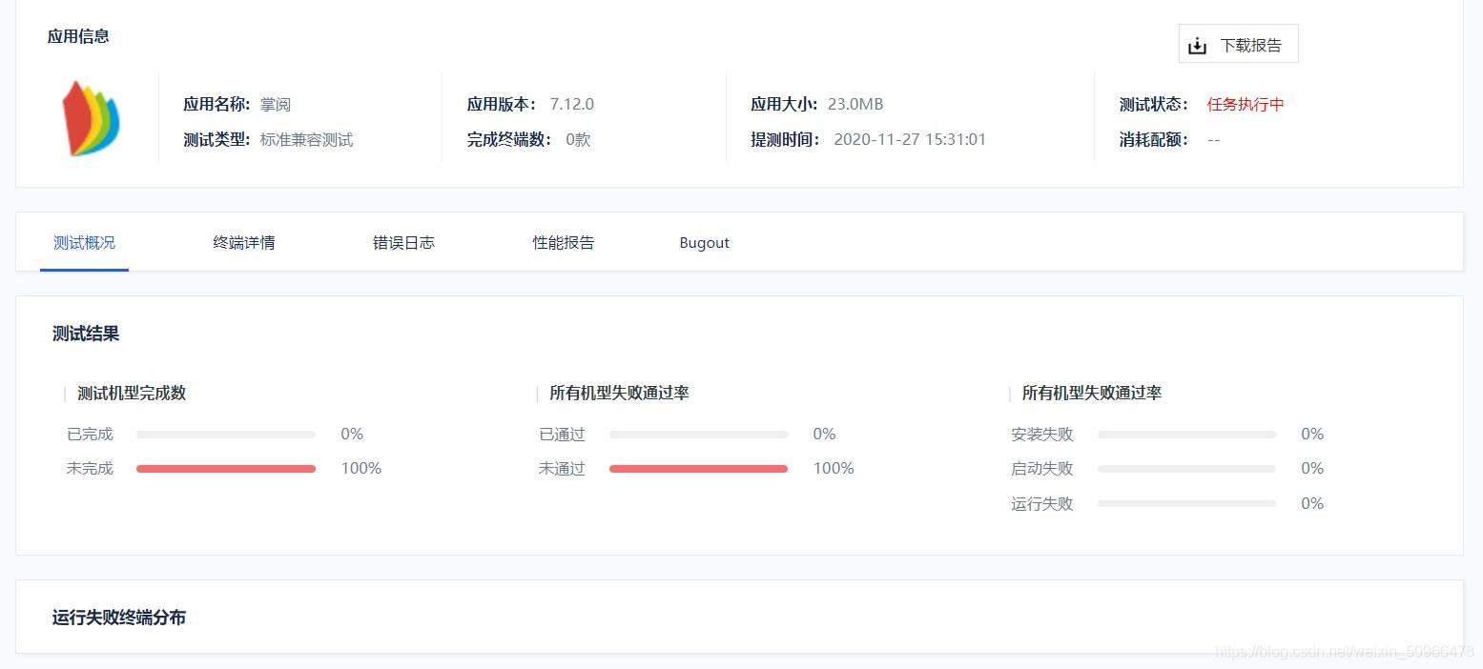Click the 0% value next to 已完成

tap(352, 435)
